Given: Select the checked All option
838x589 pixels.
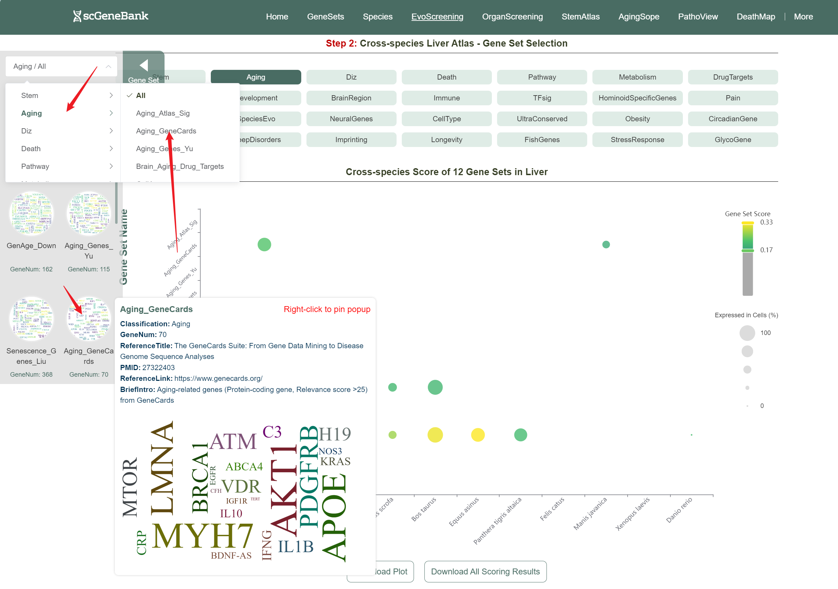Looking at the screenshot, I should pyautogui.click(x=141, y=96).
